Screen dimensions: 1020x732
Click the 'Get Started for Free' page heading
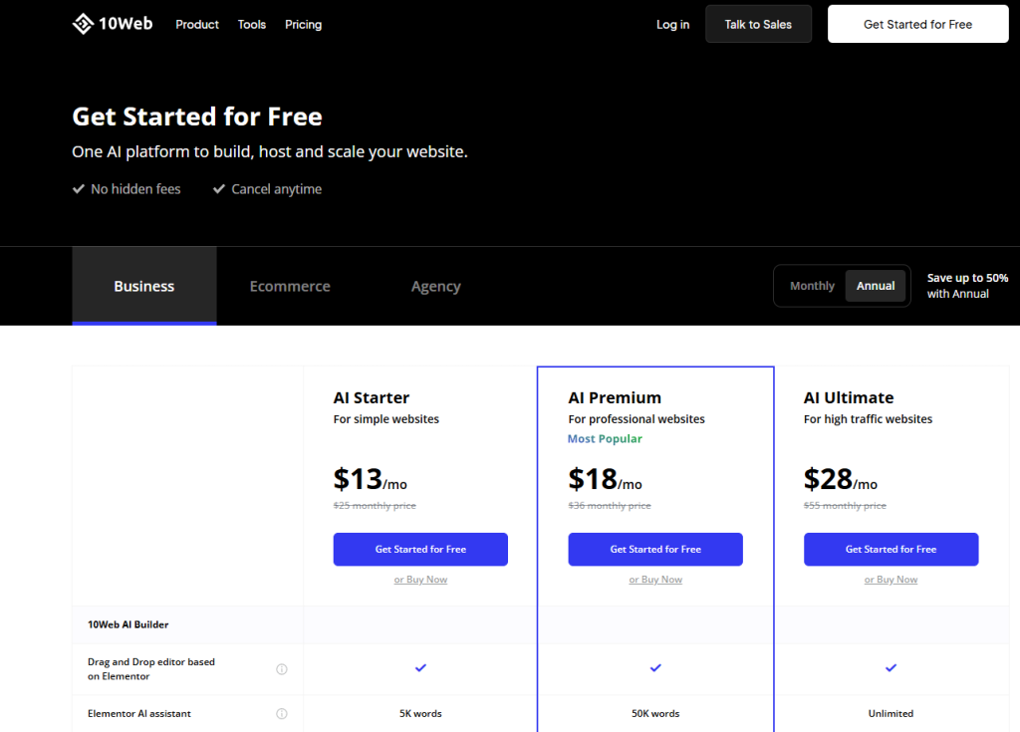197,117
